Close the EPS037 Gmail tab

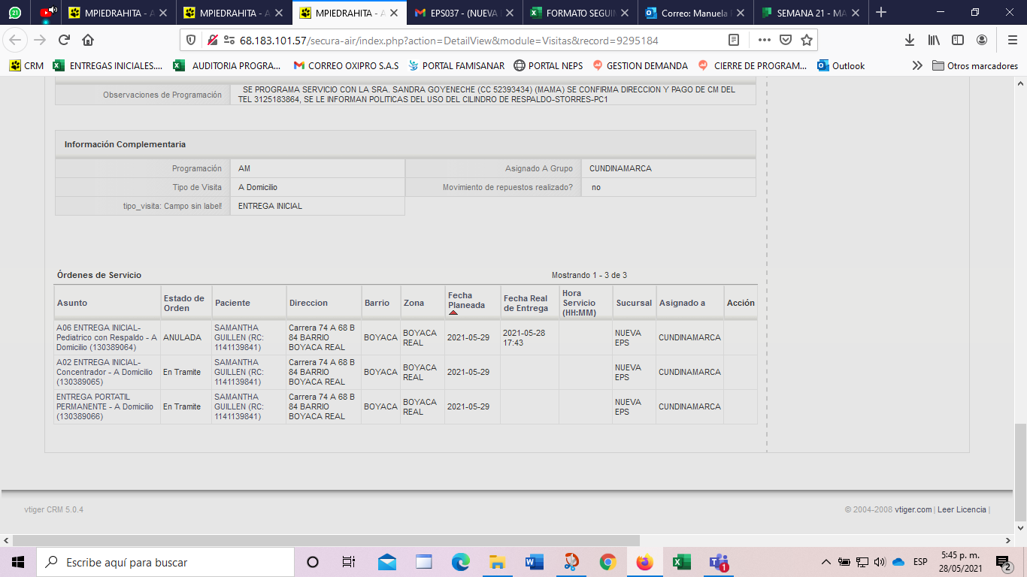tap(510, 13)
